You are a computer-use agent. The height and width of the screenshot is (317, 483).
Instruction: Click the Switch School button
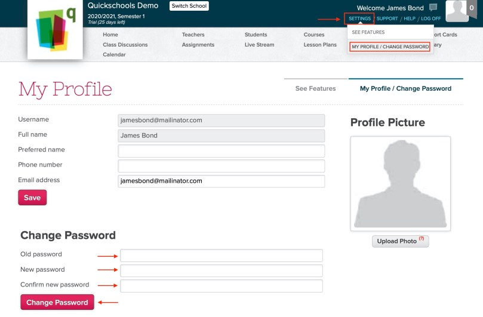tap(189, 6)
